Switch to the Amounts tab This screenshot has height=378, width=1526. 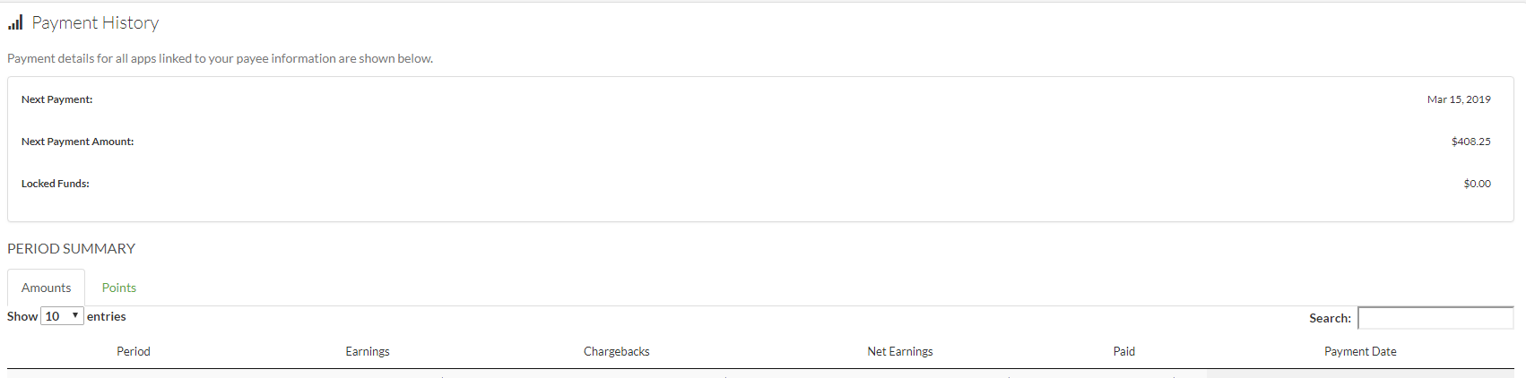tap(46, 288)
